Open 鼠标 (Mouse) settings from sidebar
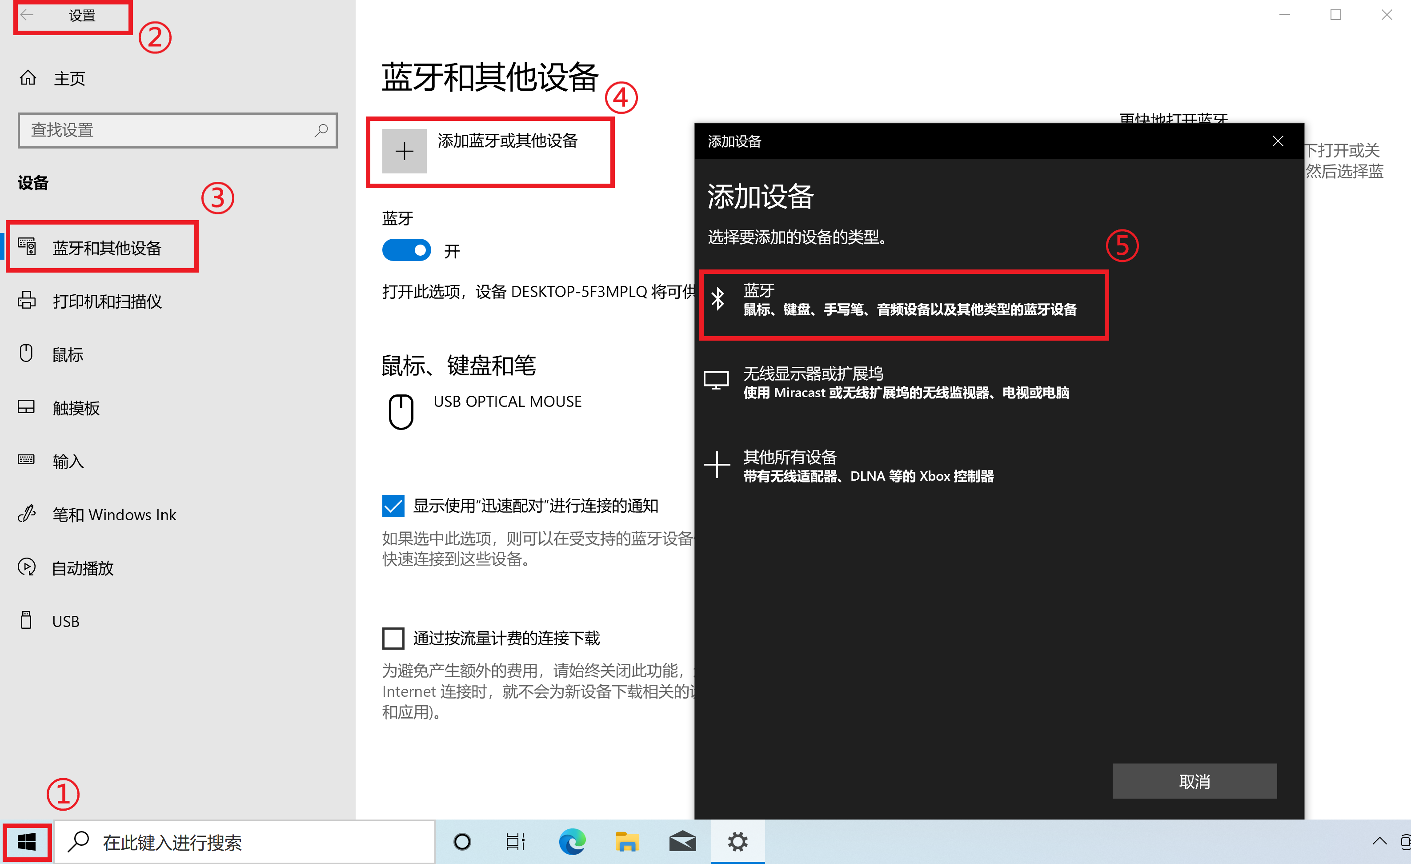 click(x=67, y=354)
